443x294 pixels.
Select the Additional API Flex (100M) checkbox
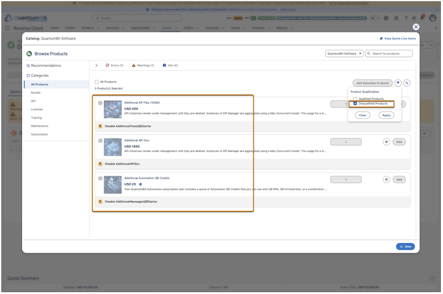click(x=100, y=103)
